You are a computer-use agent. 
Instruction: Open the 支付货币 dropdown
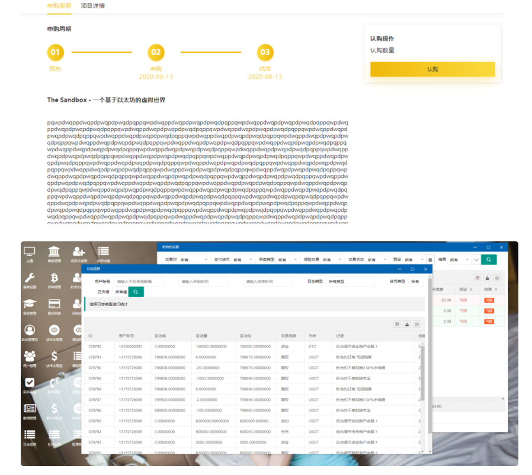coord(243,260)
